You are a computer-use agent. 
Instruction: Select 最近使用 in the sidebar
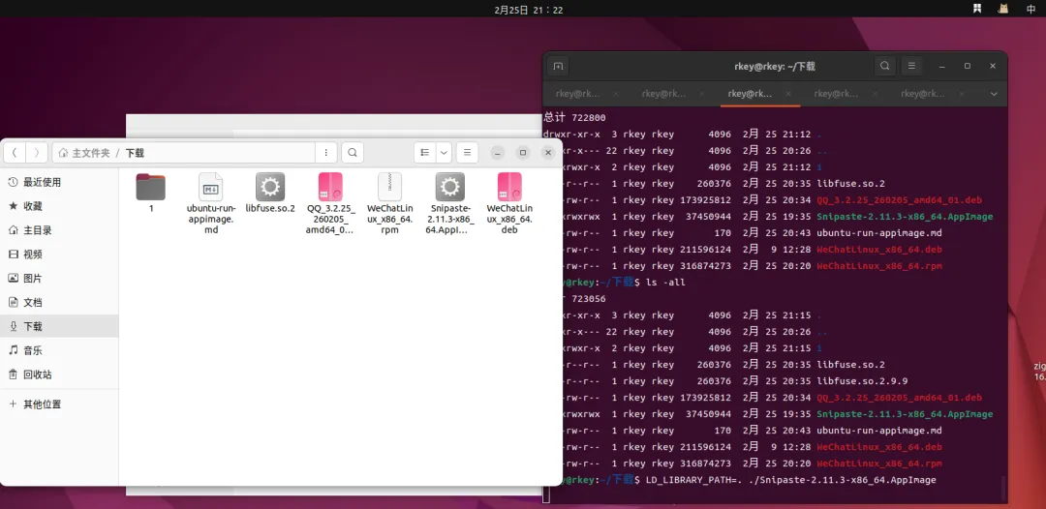coord(59,182)
